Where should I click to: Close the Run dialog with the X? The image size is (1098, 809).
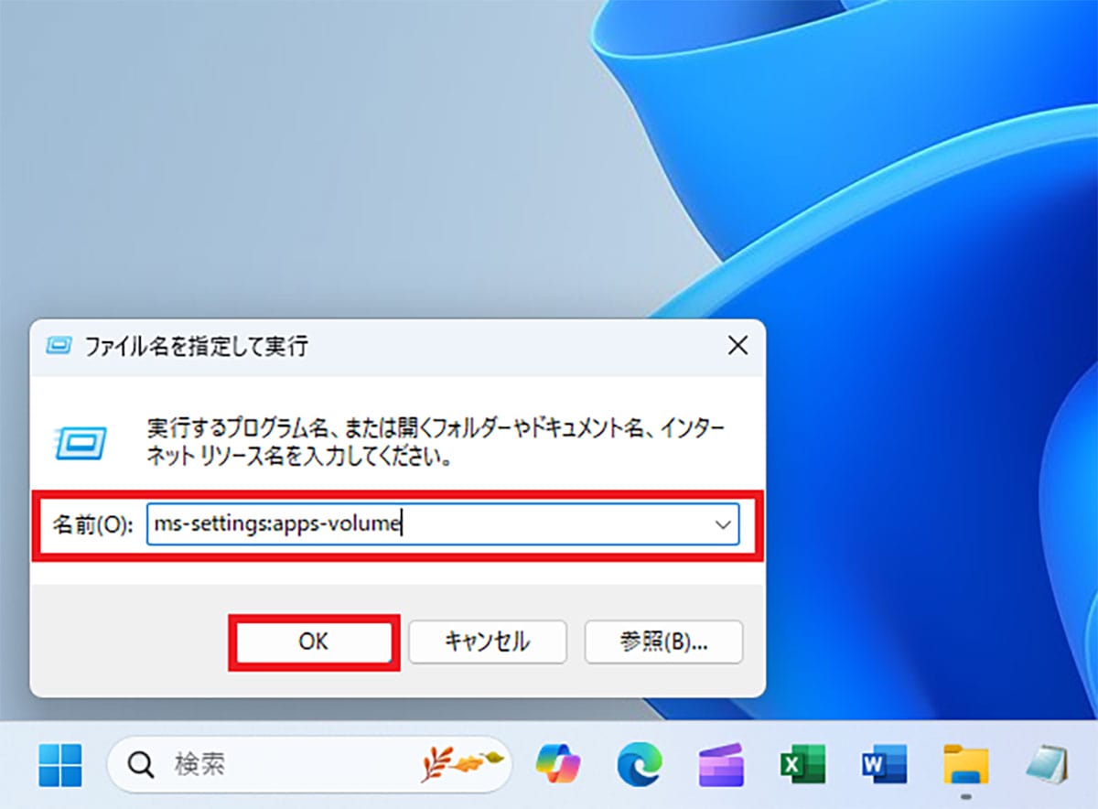coord(737,346)
